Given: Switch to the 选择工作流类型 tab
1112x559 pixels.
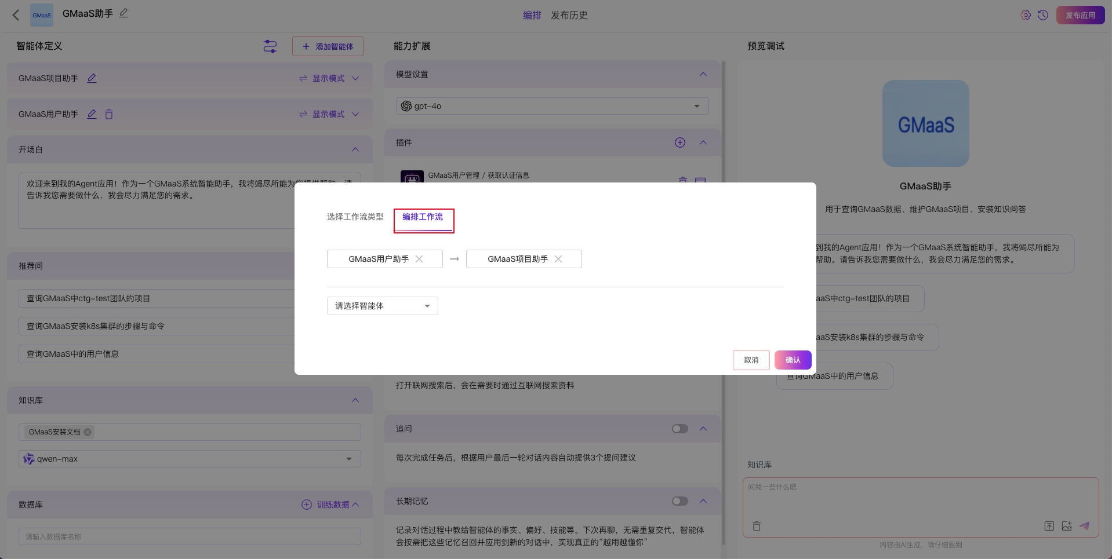Looking at the screenshot, I should 355,217.
